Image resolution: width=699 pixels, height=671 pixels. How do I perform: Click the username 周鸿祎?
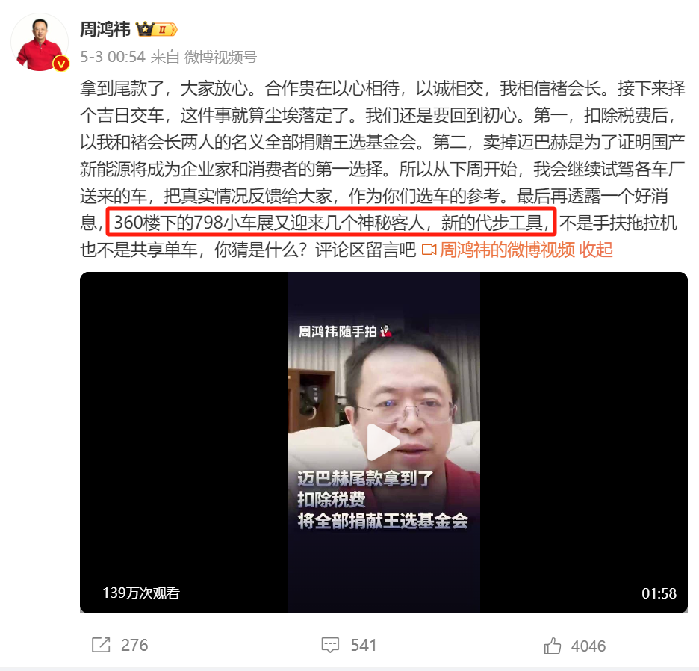(105, 29)
